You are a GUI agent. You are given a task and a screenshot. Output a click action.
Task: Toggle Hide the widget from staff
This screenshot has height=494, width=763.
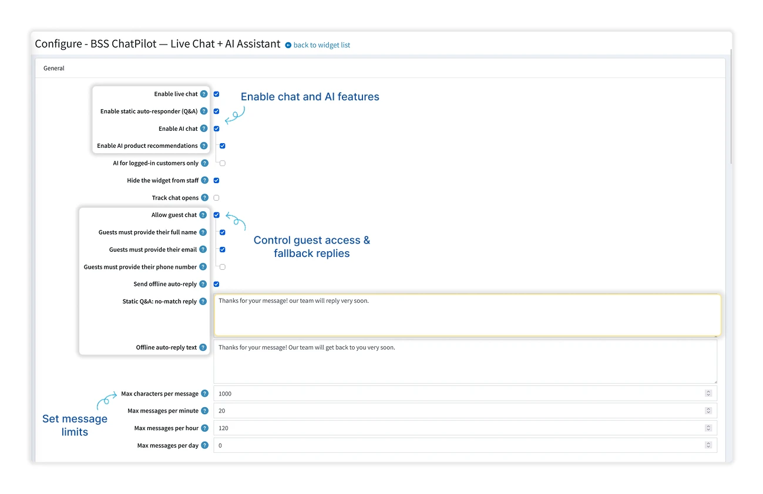[x=217, y=180]
